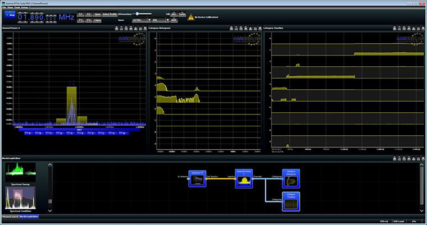Click the F*2 frequency multiply button
The height and width of the screenshot is (225, 427).
point(89,20)
